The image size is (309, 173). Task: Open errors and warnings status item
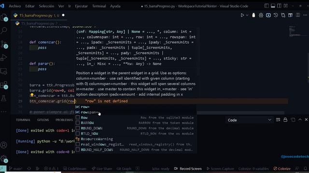51,169
